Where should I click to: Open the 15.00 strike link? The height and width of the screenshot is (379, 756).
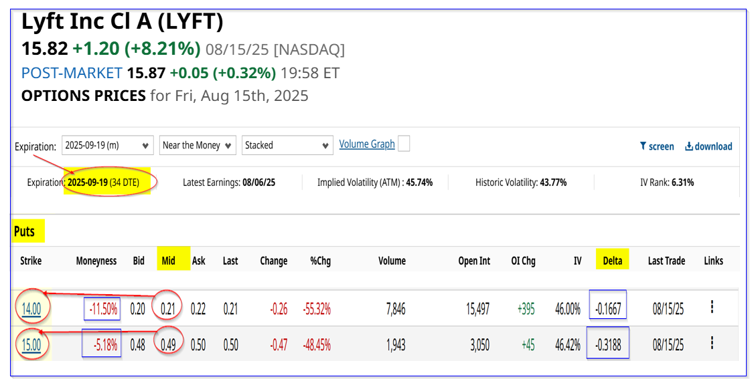[x=31, y=345]
